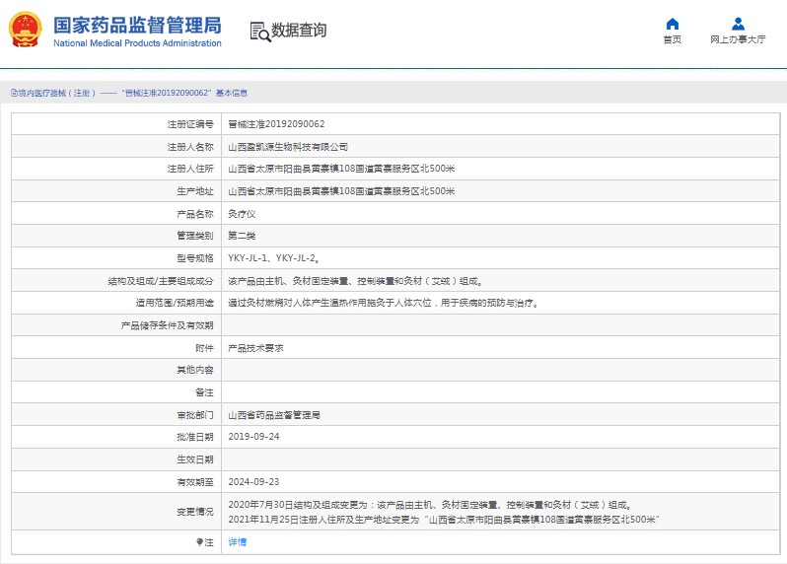The image size is (787, 564).
Task: Click the 产品储存条件及有效期 label
Action: (x=167, y=325)
